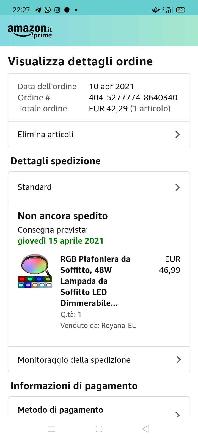The image size is (198, 441).
Task: Open Monitoraggio della spedizione row
Action: (99, 360)
